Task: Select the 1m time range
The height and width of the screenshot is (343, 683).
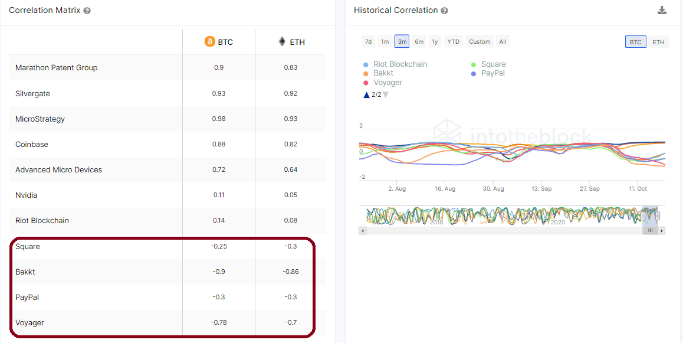Action: pos(385,42)
